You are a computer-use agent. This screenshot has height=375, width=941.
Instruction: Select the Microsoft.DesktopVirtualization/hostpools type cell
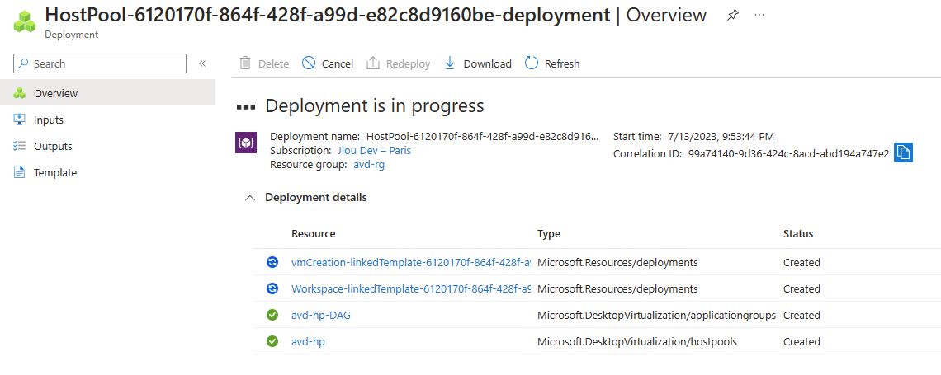[x=636, y=341]
